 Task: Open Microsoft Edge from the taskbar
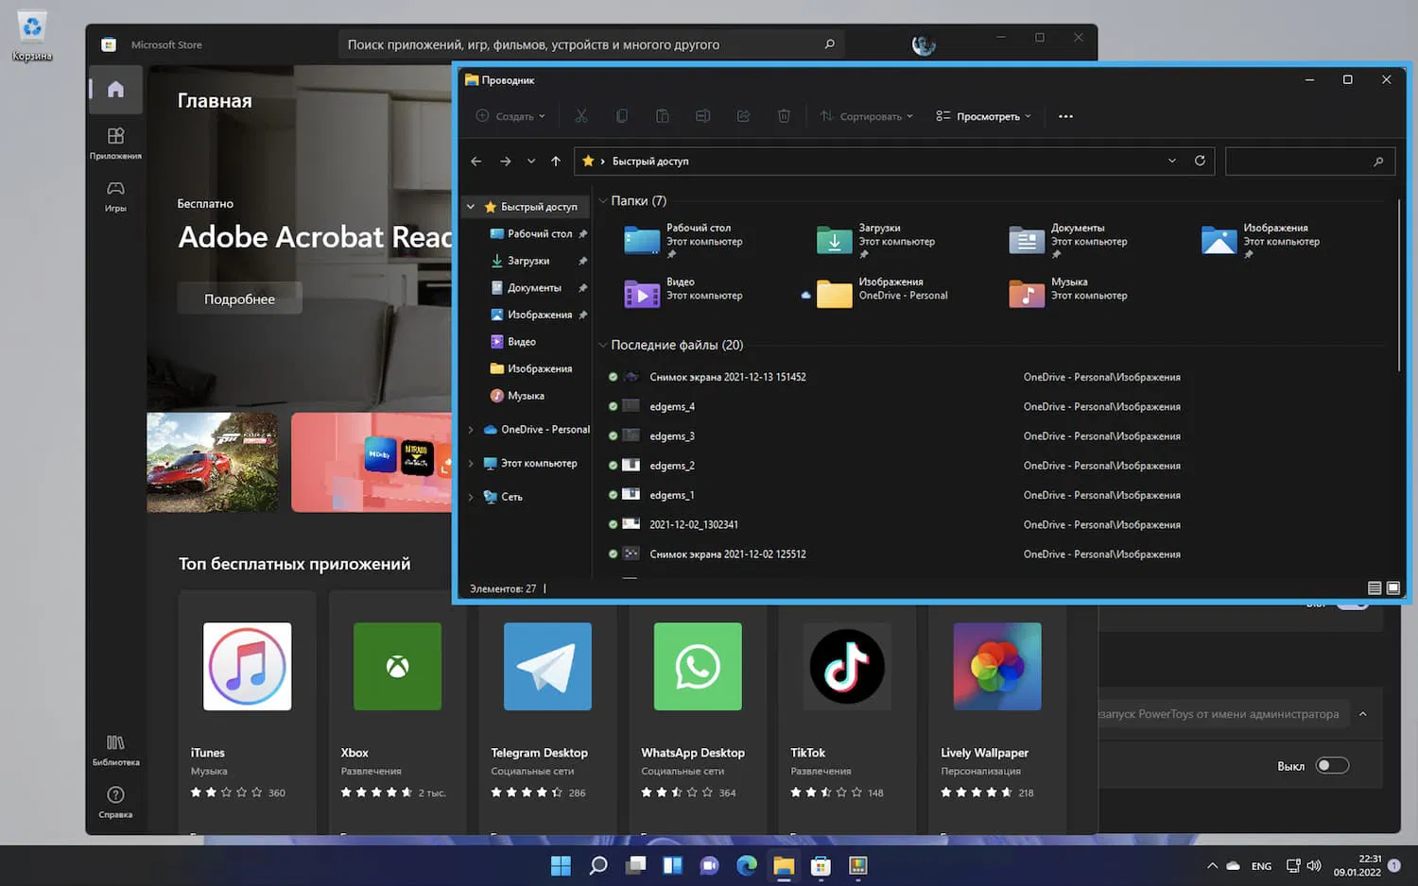point(747,865)
